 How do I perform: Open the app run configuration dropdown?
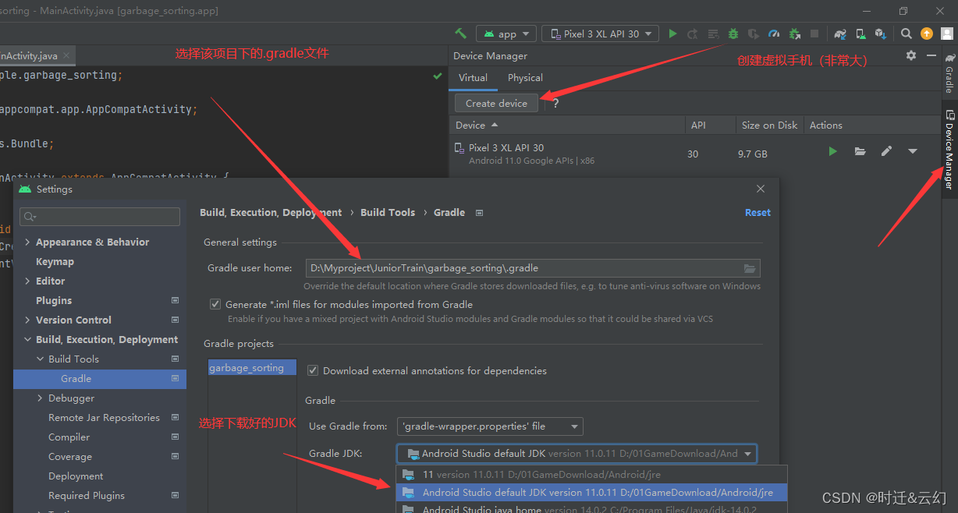(506, 34)
